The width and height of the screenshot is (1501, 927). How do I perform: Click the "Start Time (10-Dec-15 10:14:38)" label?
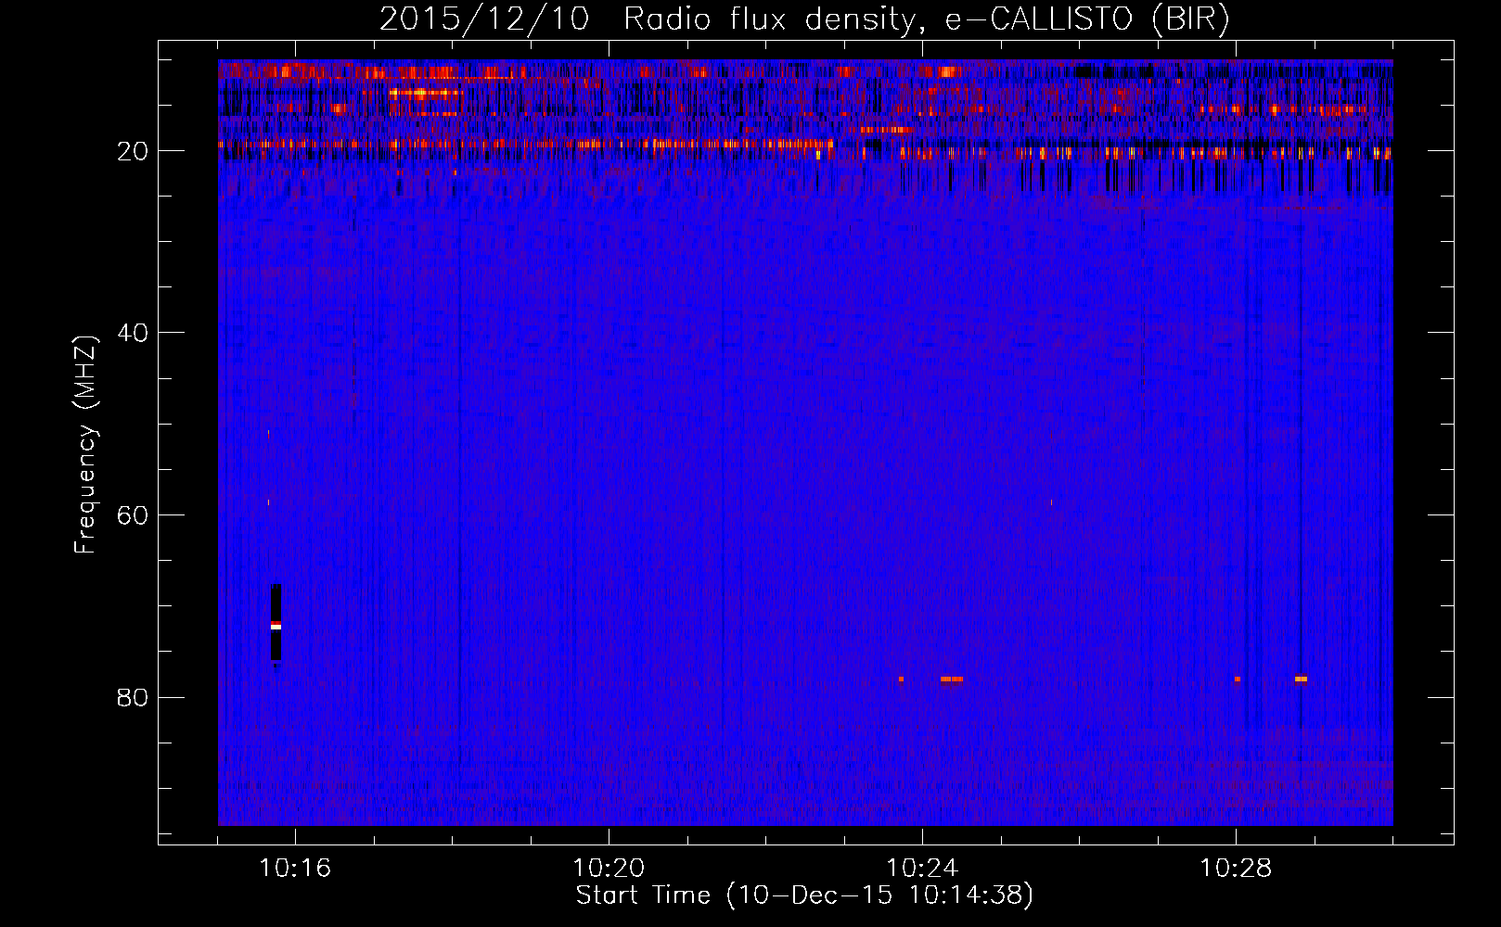(x=804, y=895)
